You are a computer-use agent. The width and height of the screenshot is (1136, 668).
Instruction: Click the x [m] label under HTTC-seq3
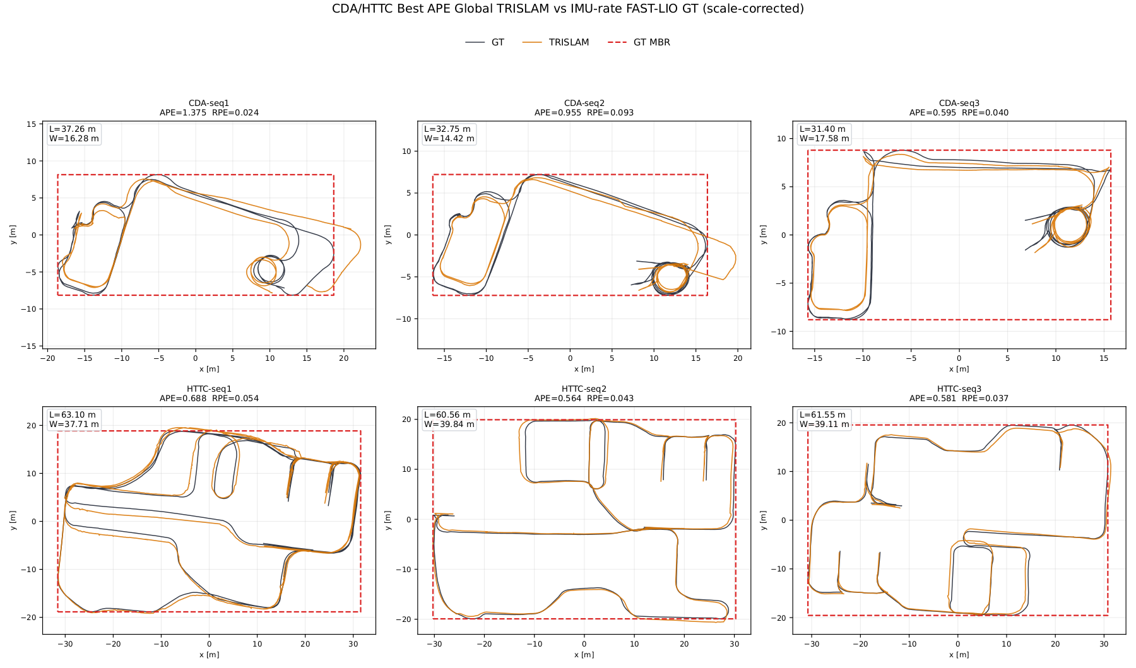coord(959,655)
